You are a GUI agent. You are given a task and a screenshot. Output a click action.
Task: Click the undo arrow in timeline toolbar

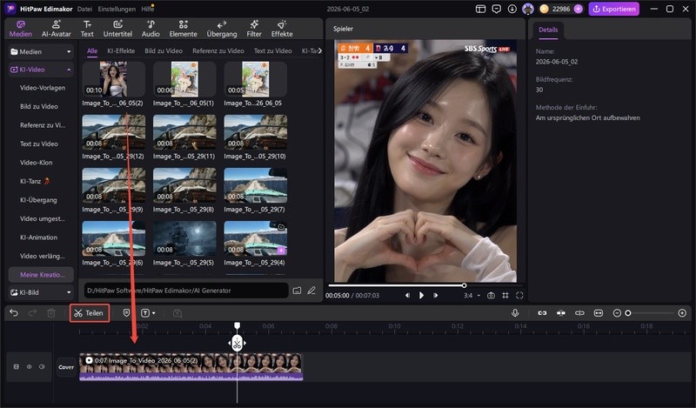click(x=14, y=313)
